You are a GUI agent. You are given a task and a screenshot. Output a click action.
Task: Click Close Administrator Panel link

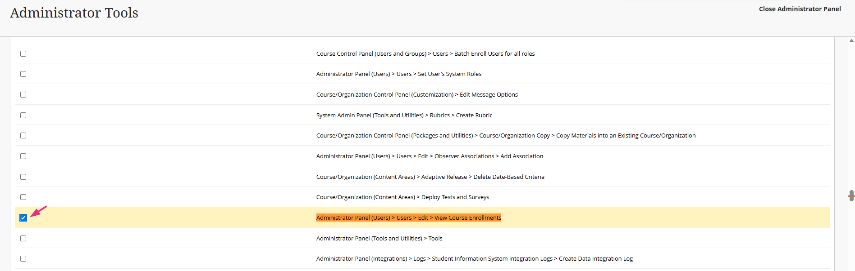pyautogui.click(x=800, y=9)
